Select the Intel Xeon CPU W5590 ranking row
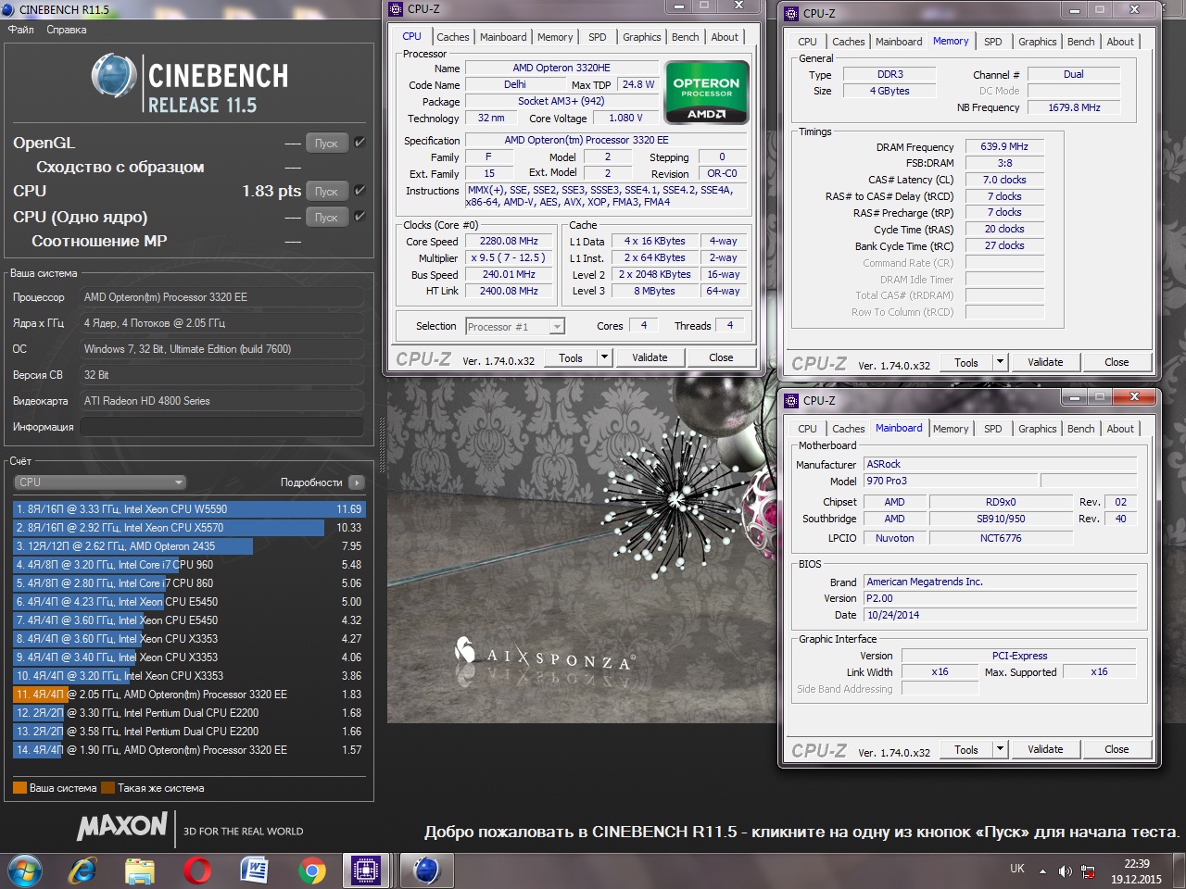1186x889 pixels. (189, 509)
